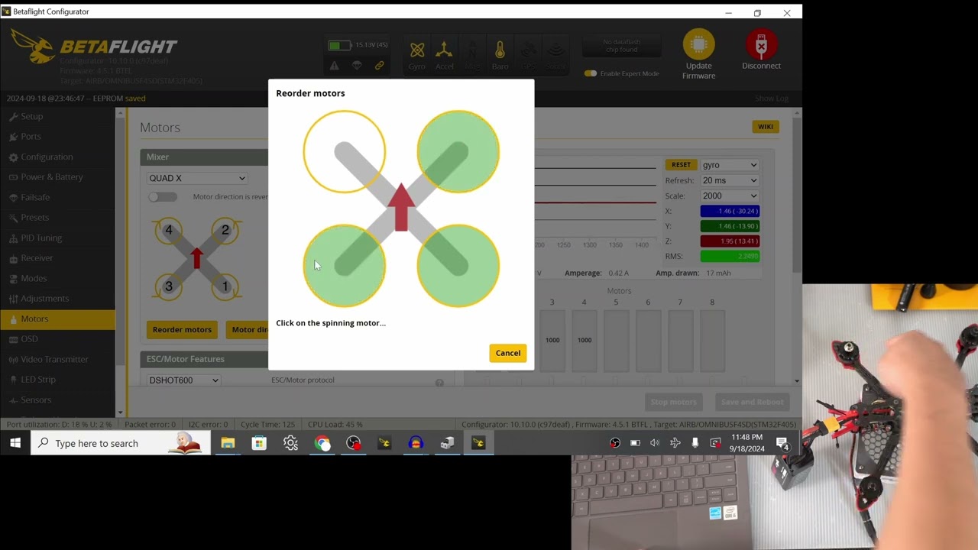Click the graph RESET button
This screenshot has width=978, height=550.
(681, 165)
